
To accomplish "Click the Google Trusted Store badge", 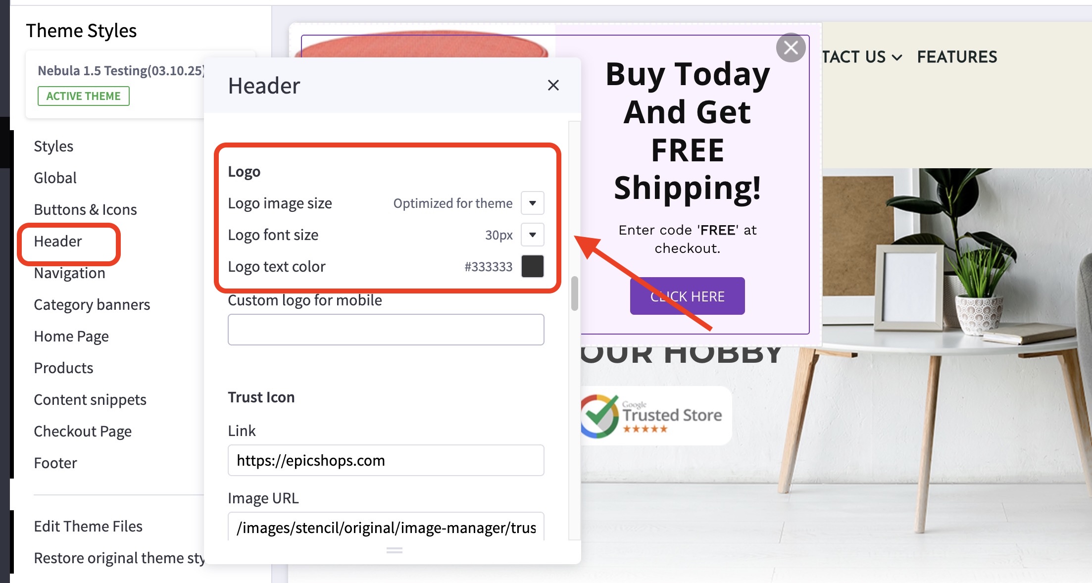I will 655,416.
